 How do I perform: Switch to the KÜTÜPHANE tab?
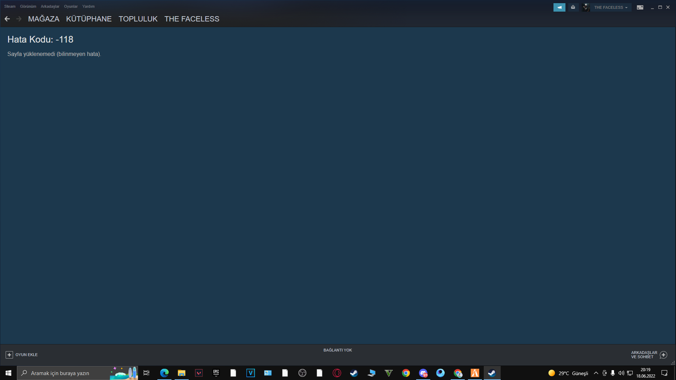click(89, 19)
